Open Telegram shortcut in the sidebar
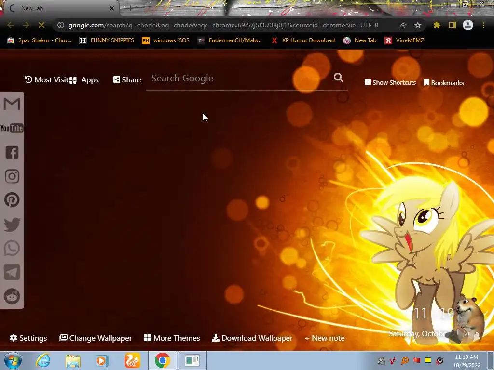The height and width of the screenshot is (370, 494). [12, 272]
